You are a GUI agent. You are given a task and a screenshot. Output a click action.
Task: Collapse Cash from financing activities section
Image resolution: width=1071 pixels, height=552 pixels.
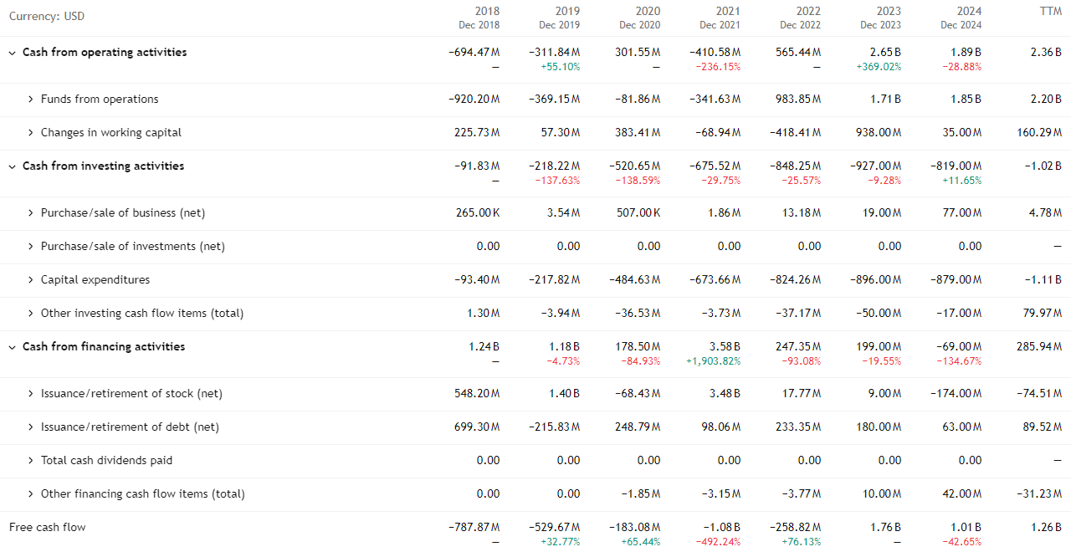(13, 347)
